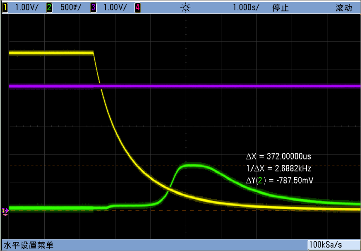This screenshot has height=251, width=361.
Task: Select the yellow channel 1 indicator
Action: 5,8
